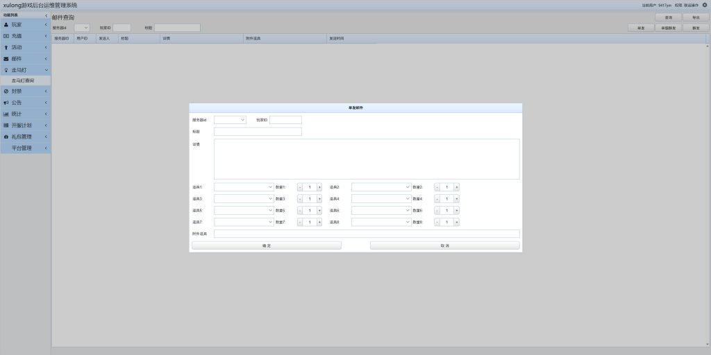Viewport: 711px width, 355px height.
Task: Expand the 平台管理 sidebar menu
Action: pyautogui.click(x=25, y=148)
